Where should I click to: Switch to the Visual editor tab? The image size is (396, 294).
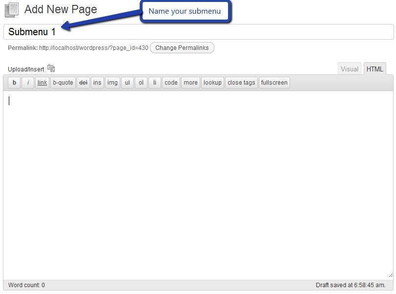click(x=350, y=69)
